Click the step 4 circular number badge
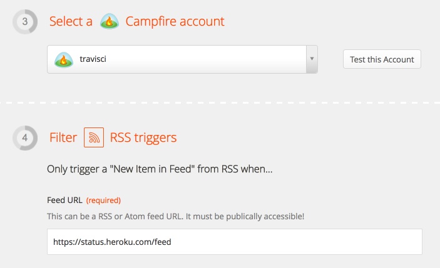 25,138
